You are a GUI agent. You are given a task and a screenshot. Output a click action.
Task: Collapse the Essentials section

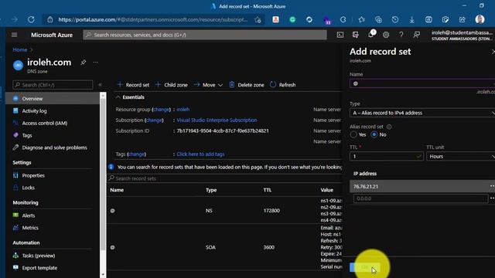(130, 97)
